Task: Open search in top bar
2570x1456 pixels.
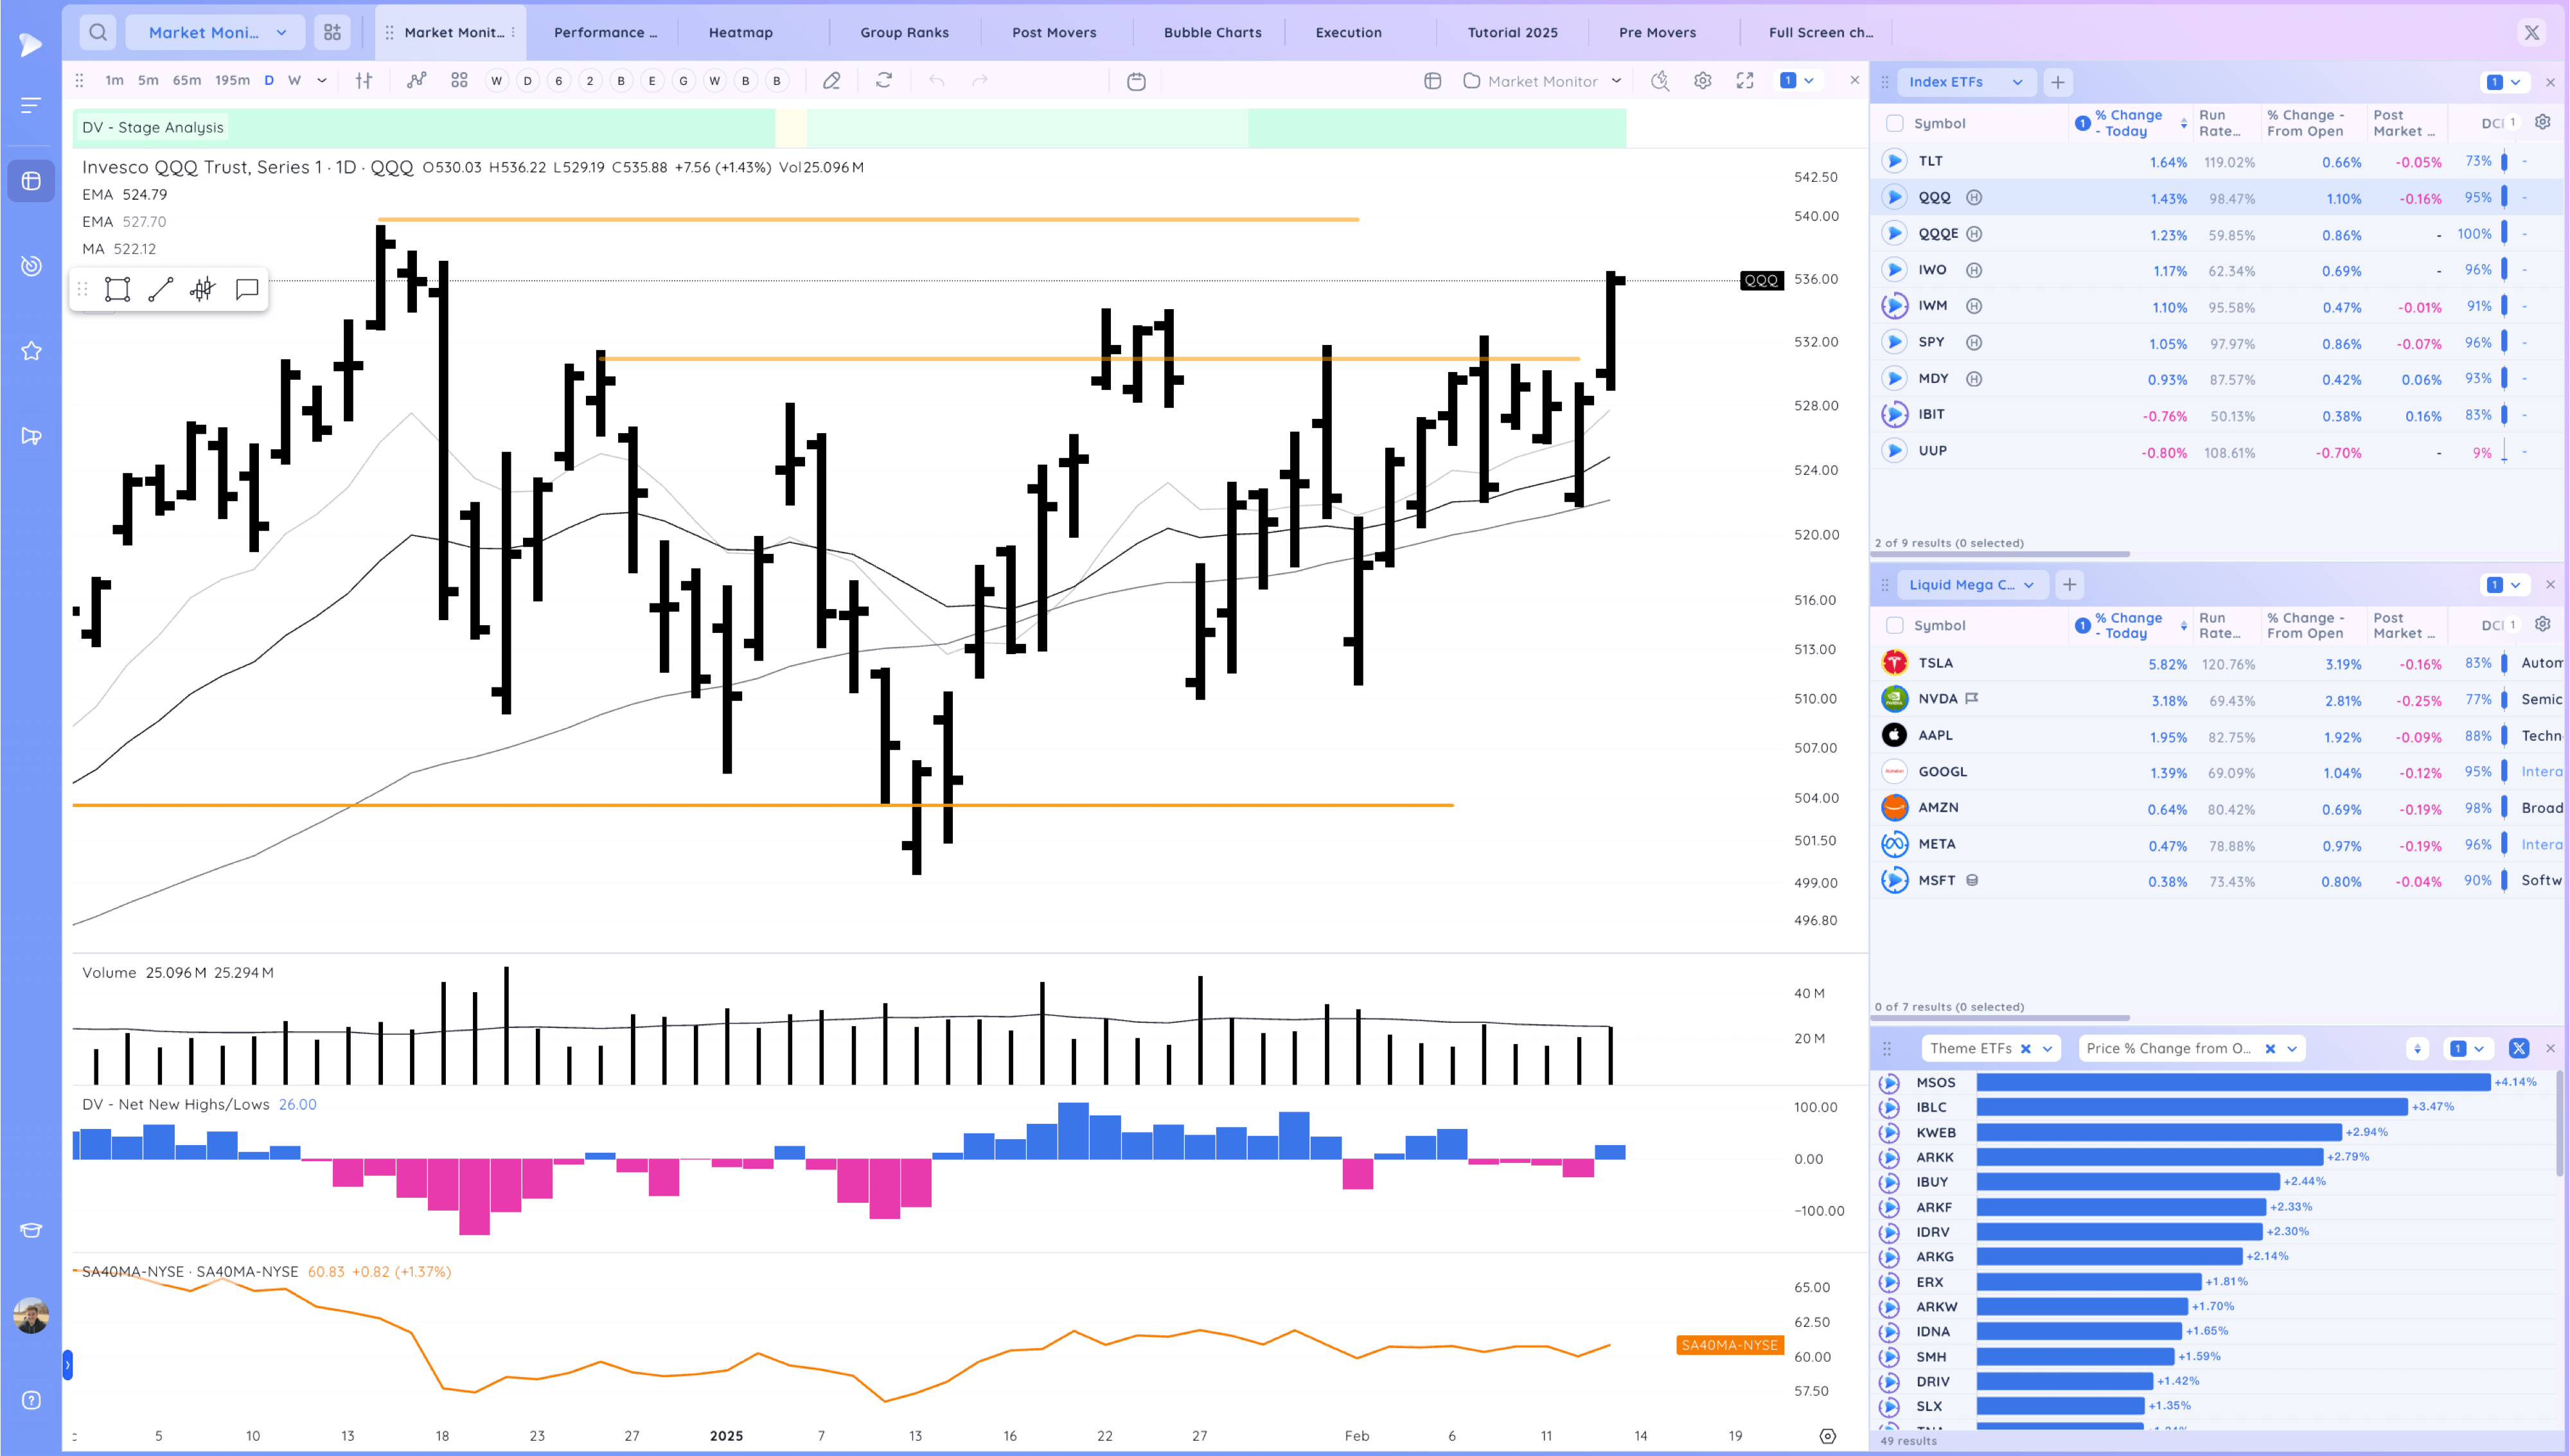Action: pyautogui.click(x=98, y=32)
